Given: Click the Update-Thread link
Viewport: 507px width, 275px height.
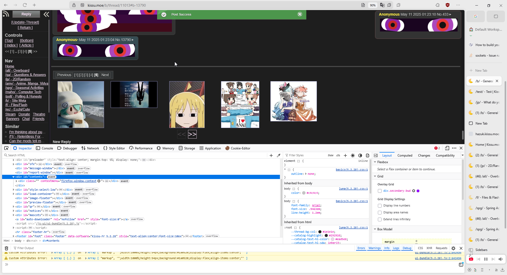Looking at the screenshot, I should coord(25,22).
